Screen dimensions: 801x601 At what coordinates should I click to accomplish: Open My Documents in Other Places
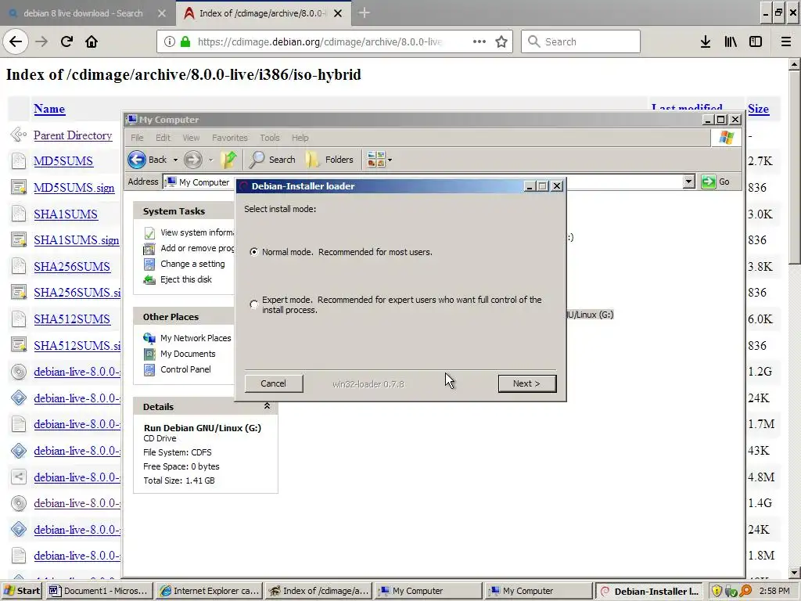[180, 354]
